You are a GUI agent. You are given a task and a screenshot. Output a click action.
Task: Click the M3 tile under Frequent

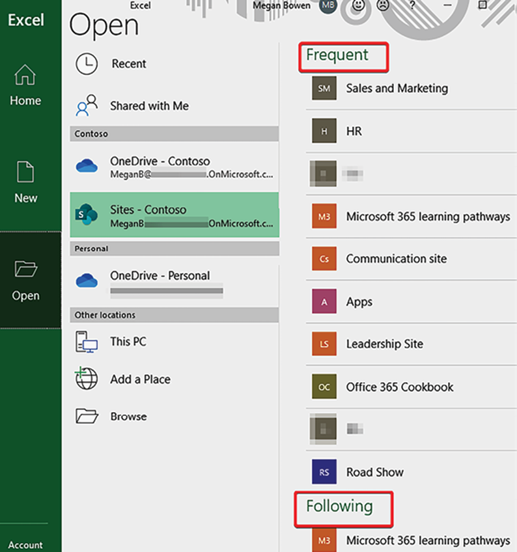tap(324, 216)
